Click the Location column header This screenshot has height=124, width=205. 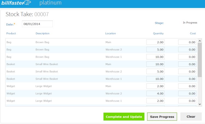tap(110, 34)
